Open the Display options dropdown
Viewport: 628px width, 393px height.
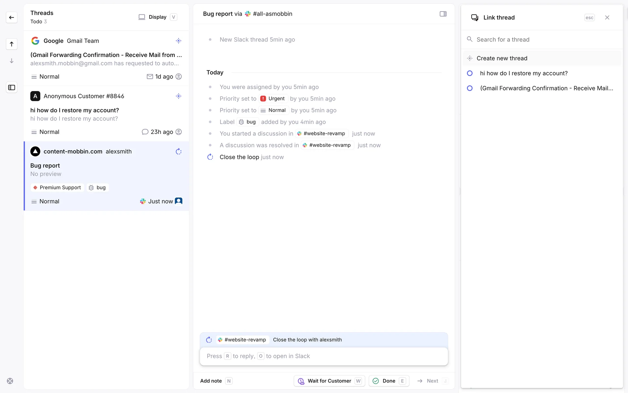click(157, 17)
